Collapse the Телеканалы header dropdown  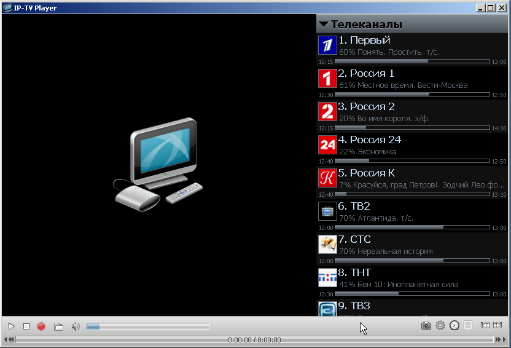coord(324,24)
